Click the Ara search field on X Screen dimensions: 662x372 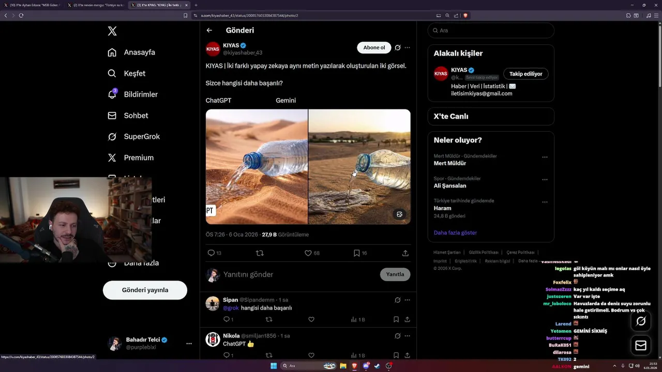491,30
